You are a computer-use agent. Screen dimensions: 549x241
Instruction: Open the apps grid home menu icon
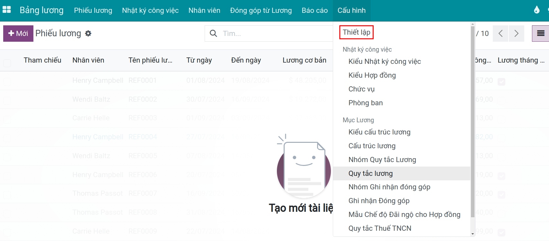(x=7, y=10)
